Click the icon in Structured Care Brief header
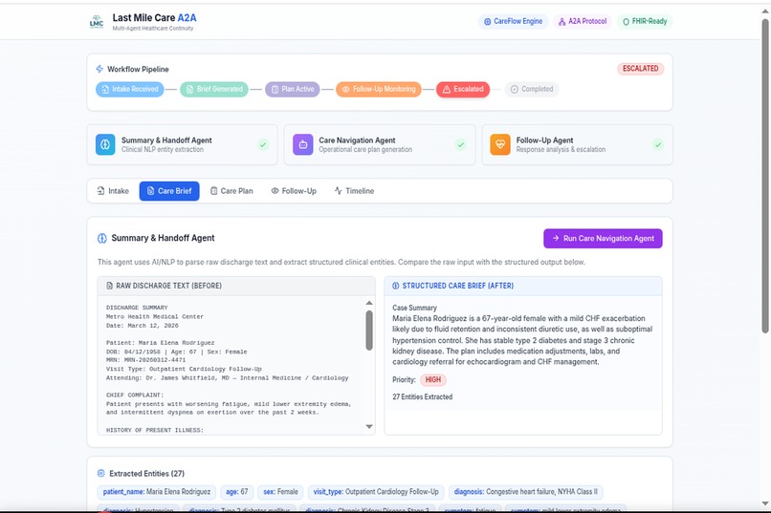 point(396,286)
